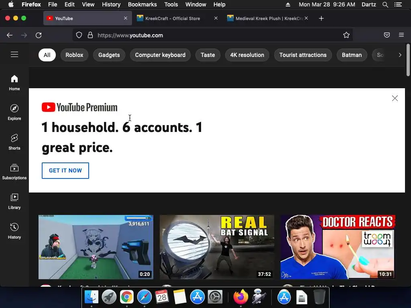Open Control Center list icon in menu bar
Image resolution: width=411 pixels, height=308 pixels.
pos(398,4)
